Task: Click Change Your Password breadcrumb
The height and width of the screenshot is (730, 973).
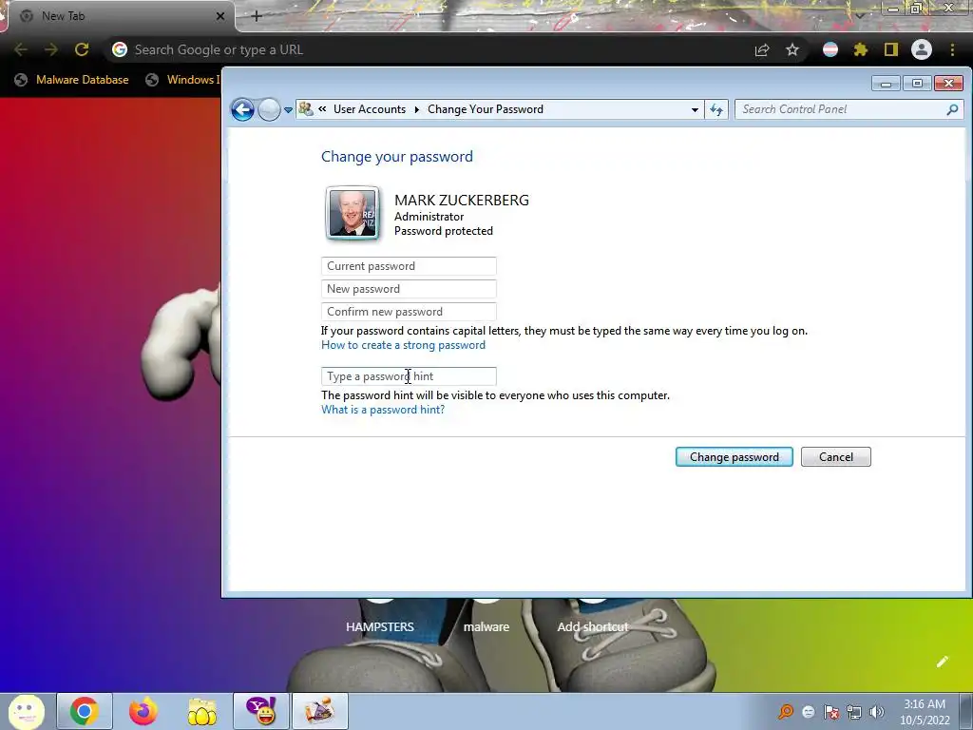Action: pyautogui.click(x=486, y=109)
